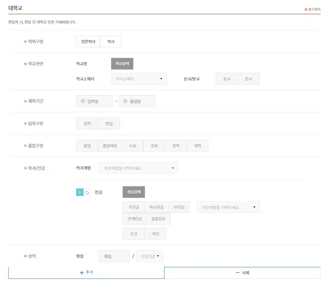Open the 졸업일 date field

tap(136, 101)
